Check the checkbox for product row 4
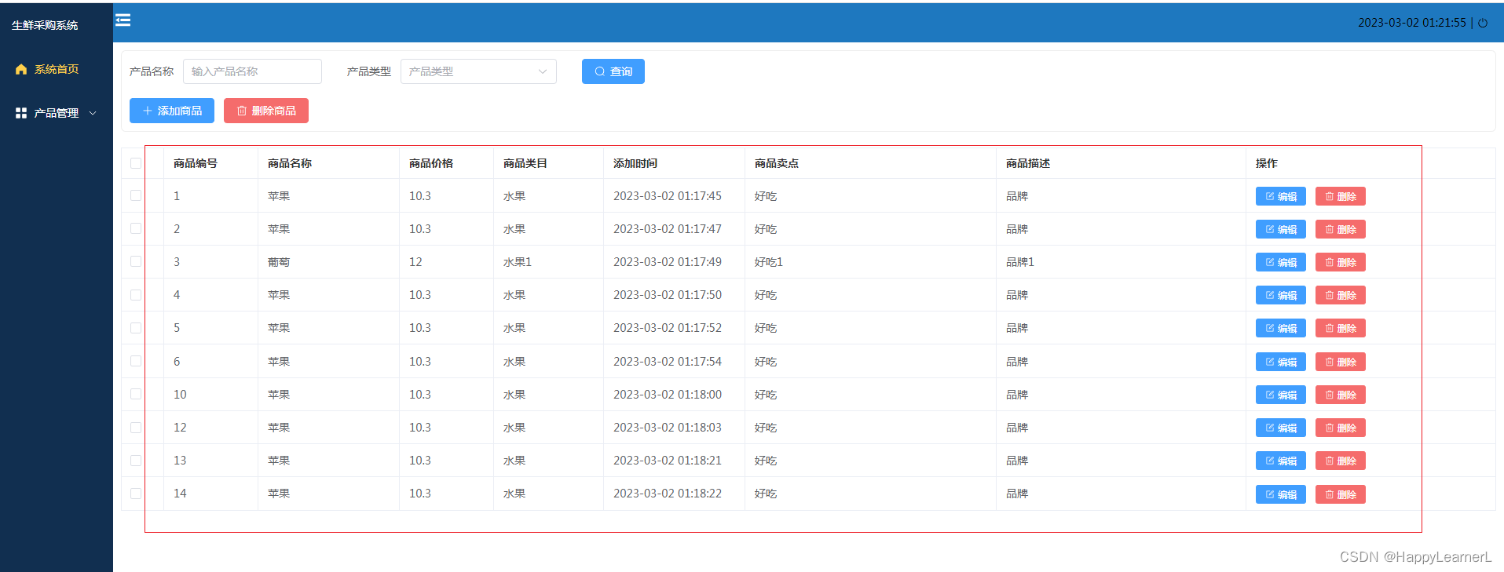Screen dimensions: 1504x572 pos(136,295)
